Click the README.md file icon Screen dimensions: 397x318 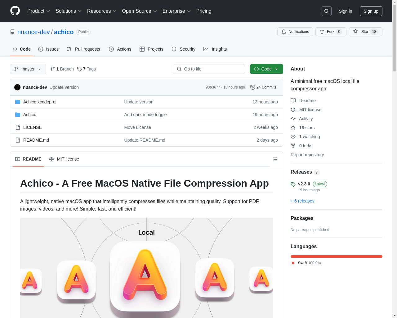tap(18, 140)
